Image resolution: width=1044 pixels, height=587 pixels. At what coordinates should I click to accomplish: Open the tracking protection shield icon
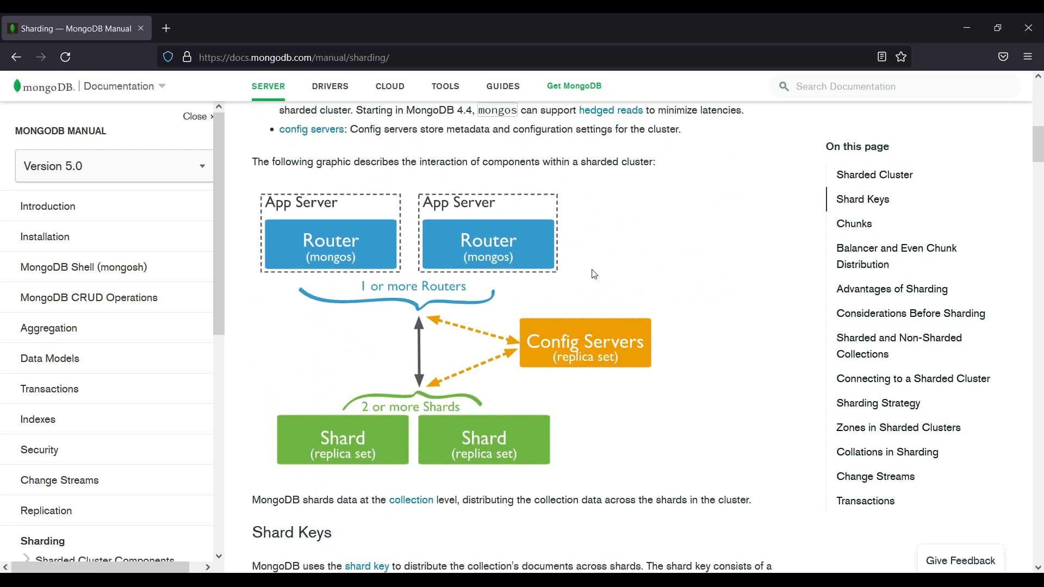coord(168,57)
